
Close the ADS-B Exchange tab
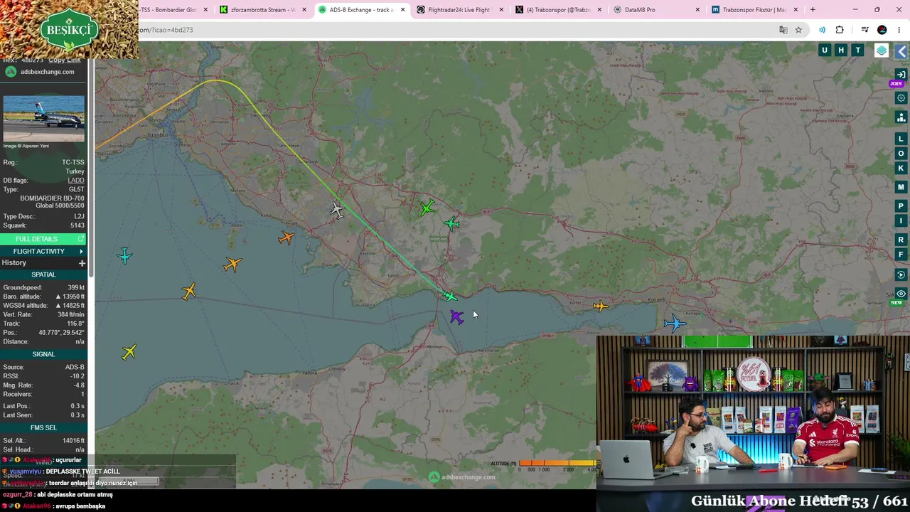point(403,10)
